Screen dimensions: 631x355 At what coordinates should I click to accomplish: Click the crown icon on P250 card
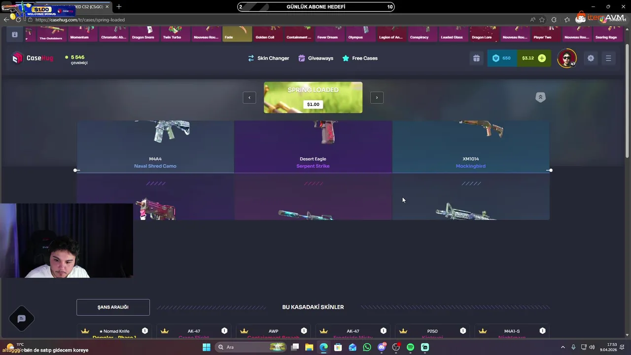[x=403, y=331]
